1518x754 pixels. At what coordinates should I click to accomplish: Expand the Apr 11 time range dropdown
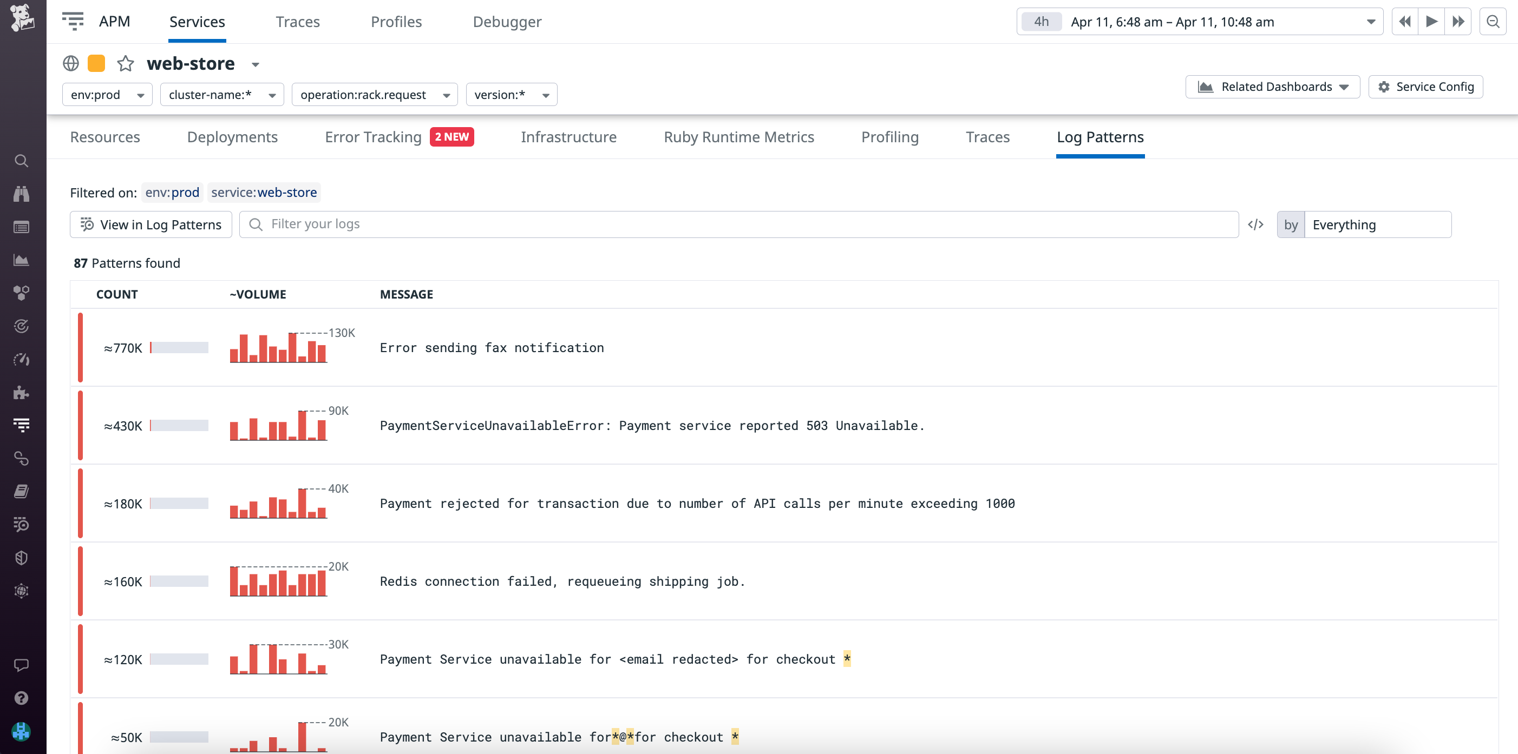coord(1370,21)
